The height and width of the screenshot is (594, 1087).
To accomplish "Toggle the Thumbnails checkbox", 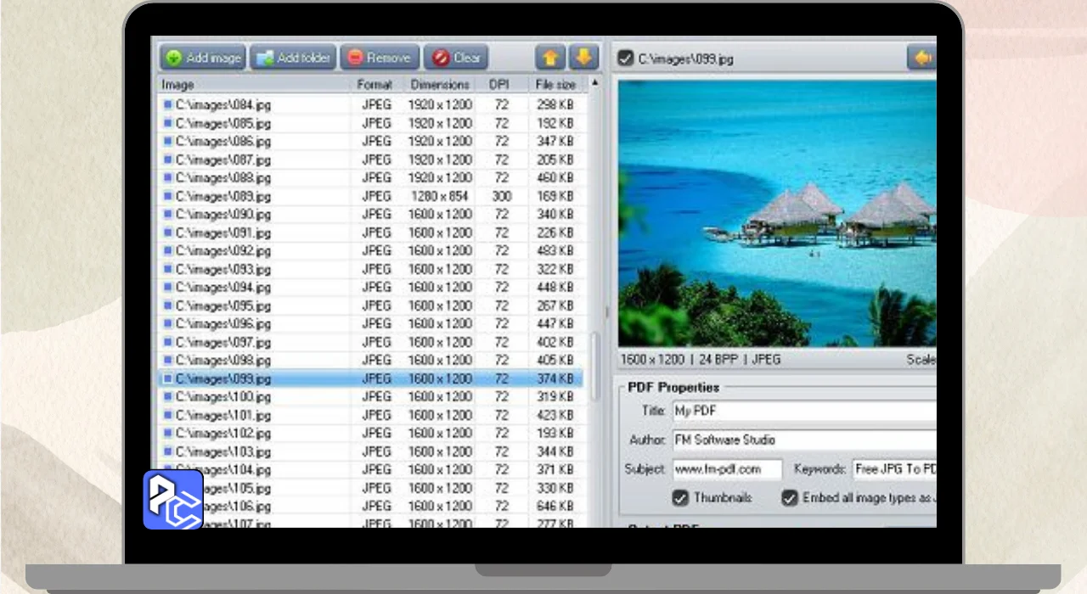I will (680, 498).
